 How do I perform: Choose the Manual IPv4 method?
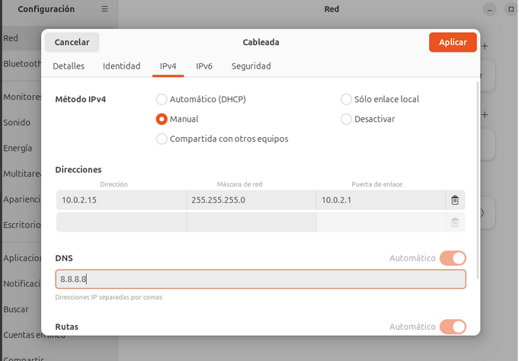(162, 119)
